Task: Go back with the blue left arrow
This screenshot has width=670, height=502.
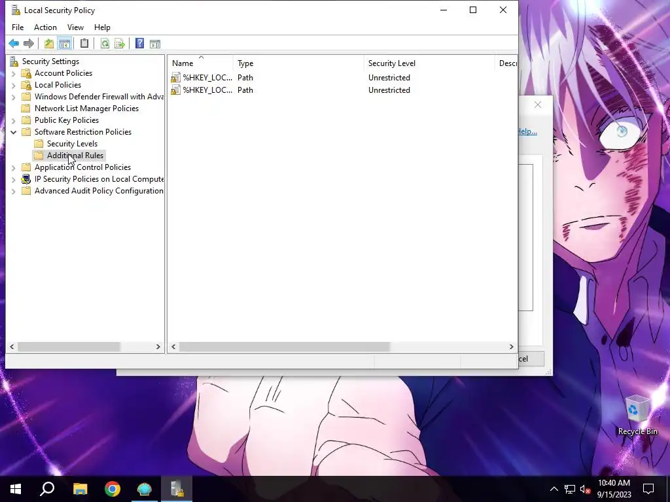Action: pos(14,44)
